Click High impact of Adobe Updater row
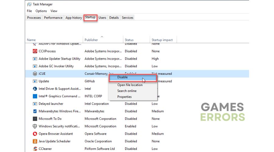The height and width of the screenshot is (152, 274). 155,59
